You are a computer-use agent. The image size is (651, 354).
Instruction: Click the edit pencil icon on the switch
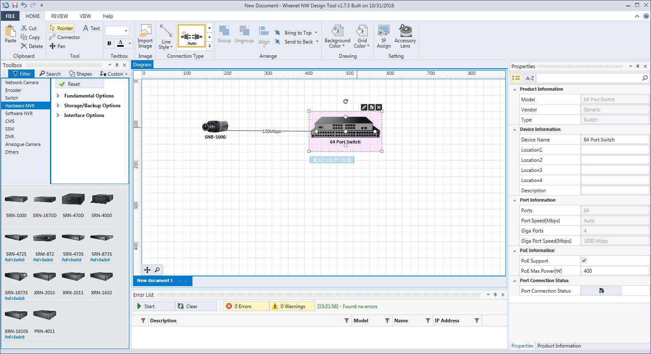[x=364, y=107]
